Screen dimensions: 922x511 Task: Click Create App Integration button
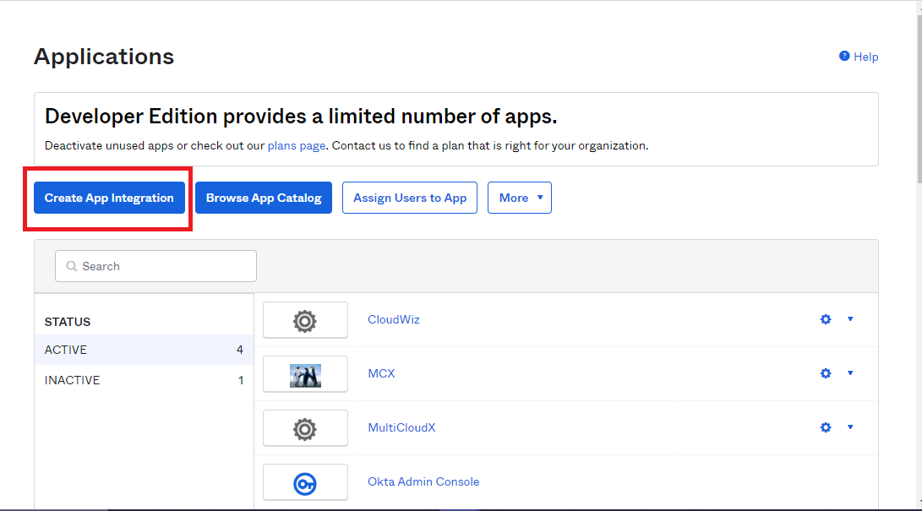click(x=109, y=198)
